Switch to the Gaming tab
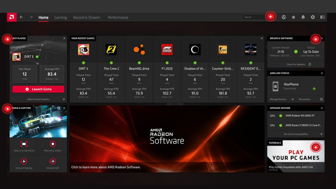The image size is (336, 189). click(x=60, y=18)
